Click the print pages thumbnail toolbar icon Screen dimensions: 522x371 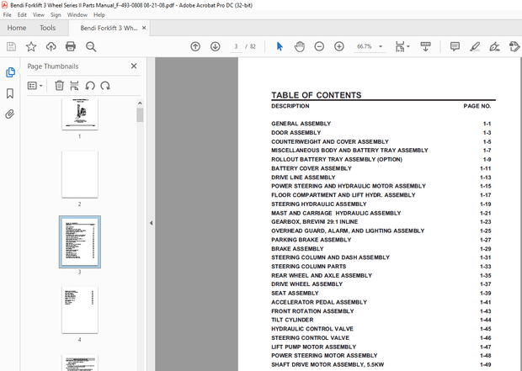tap(74, 86)
